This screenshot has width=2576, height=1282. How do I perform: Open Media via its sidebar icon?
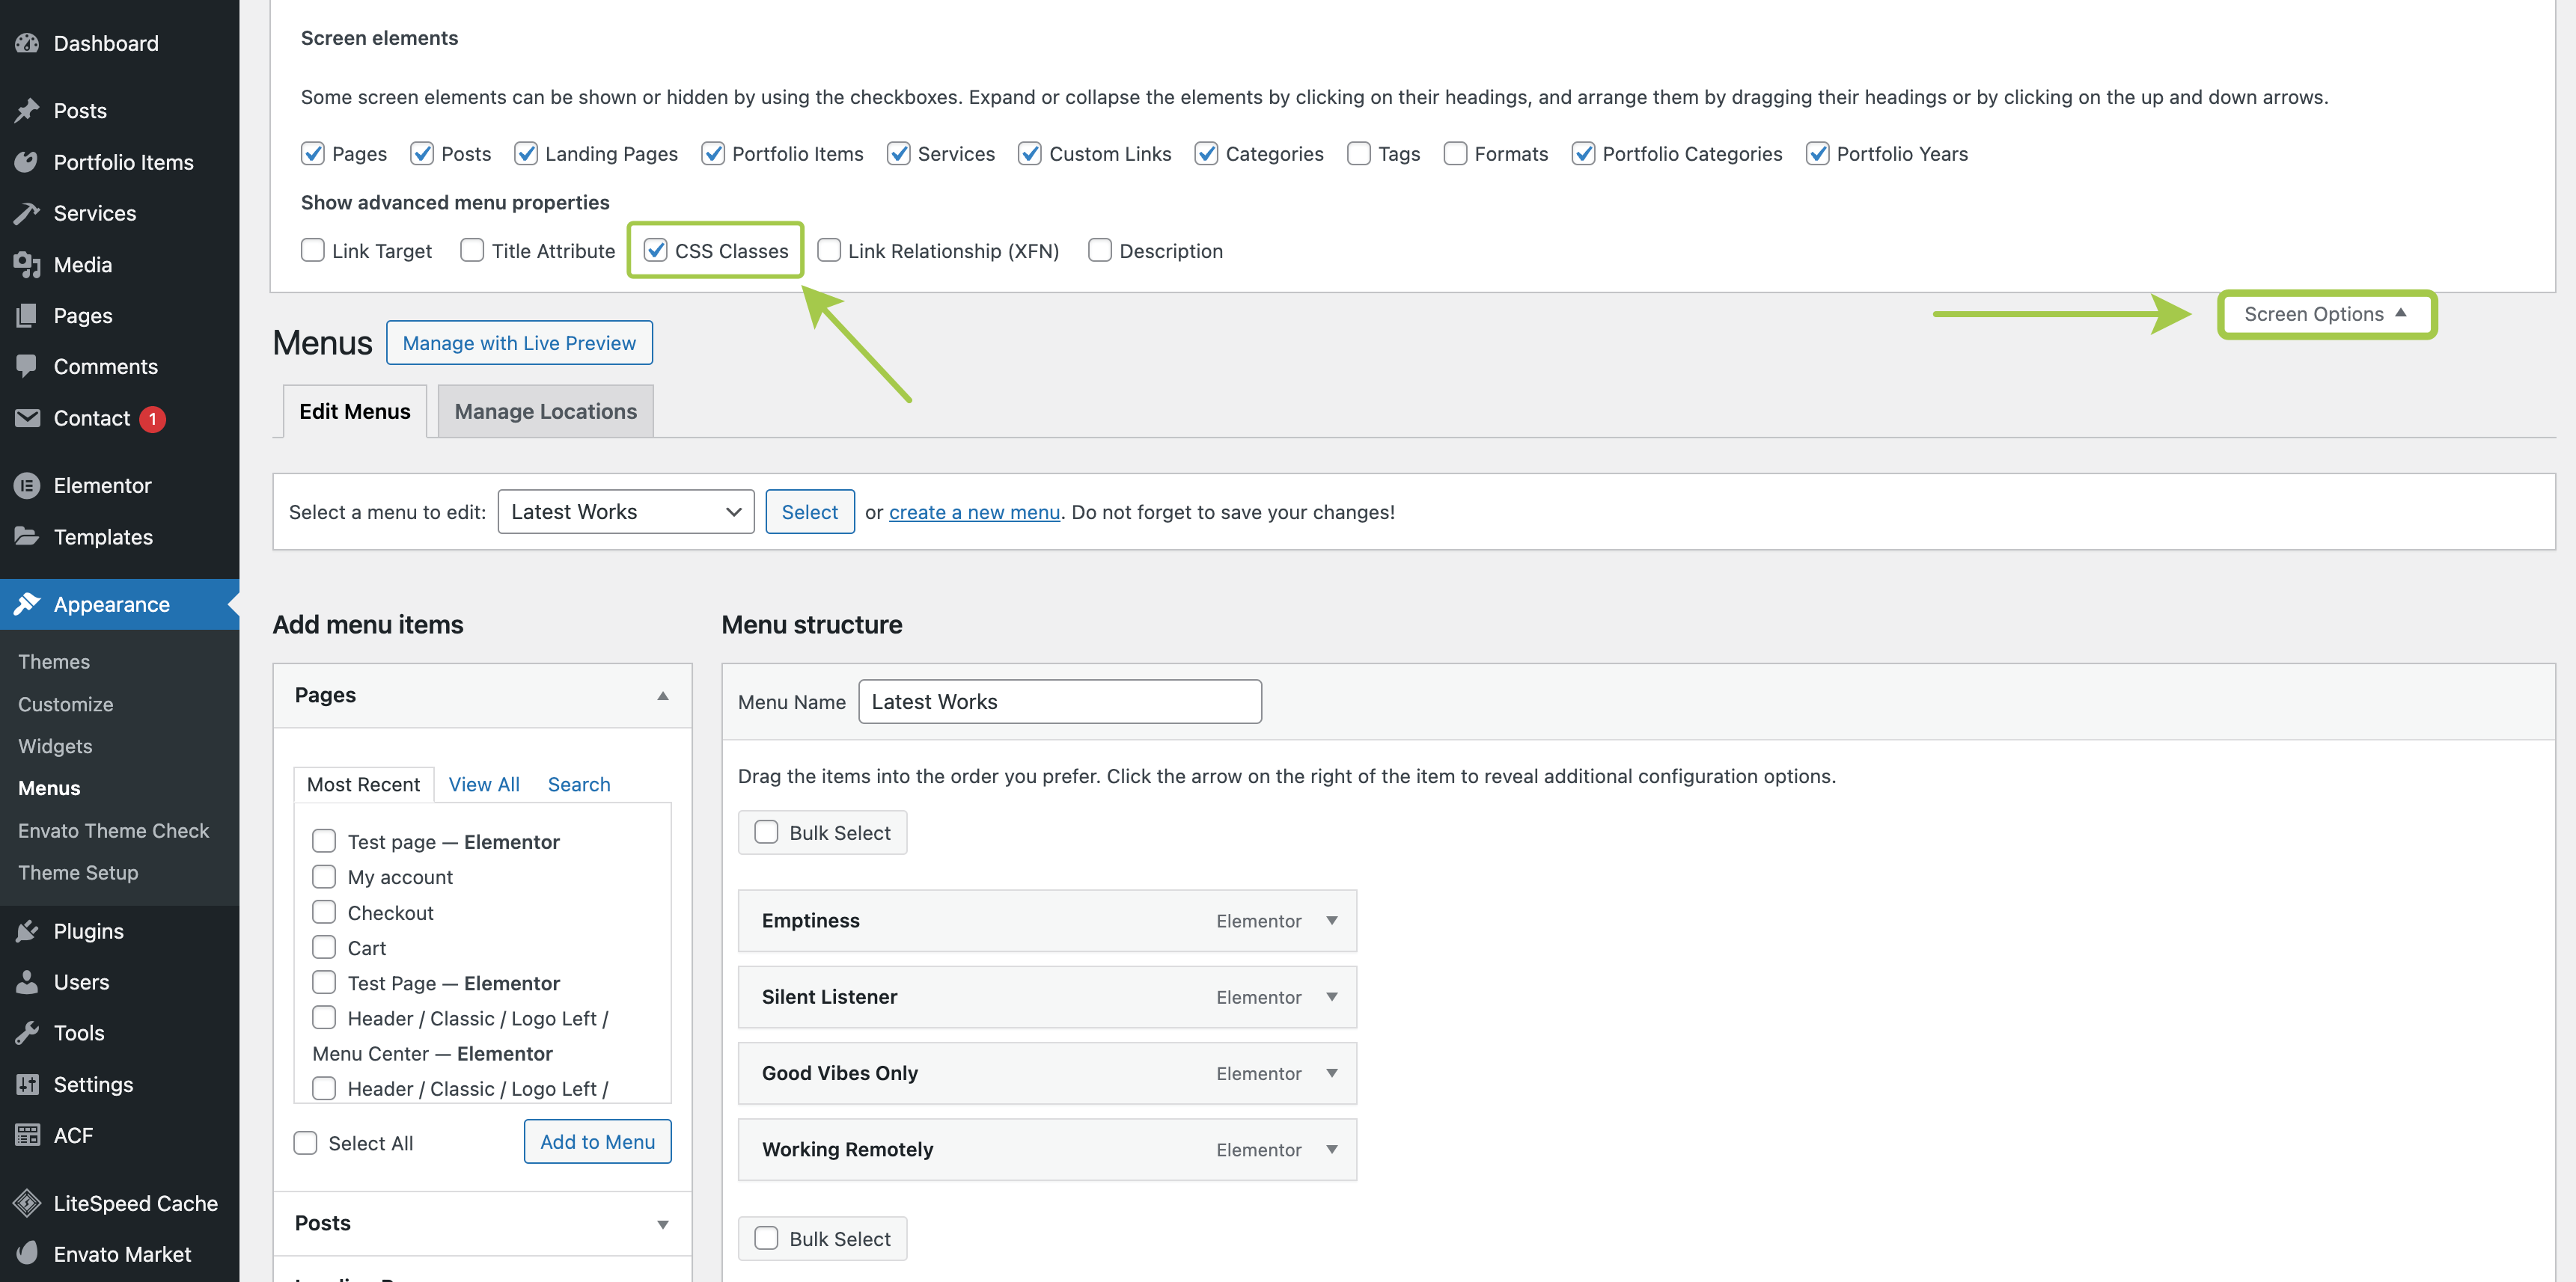27,265
